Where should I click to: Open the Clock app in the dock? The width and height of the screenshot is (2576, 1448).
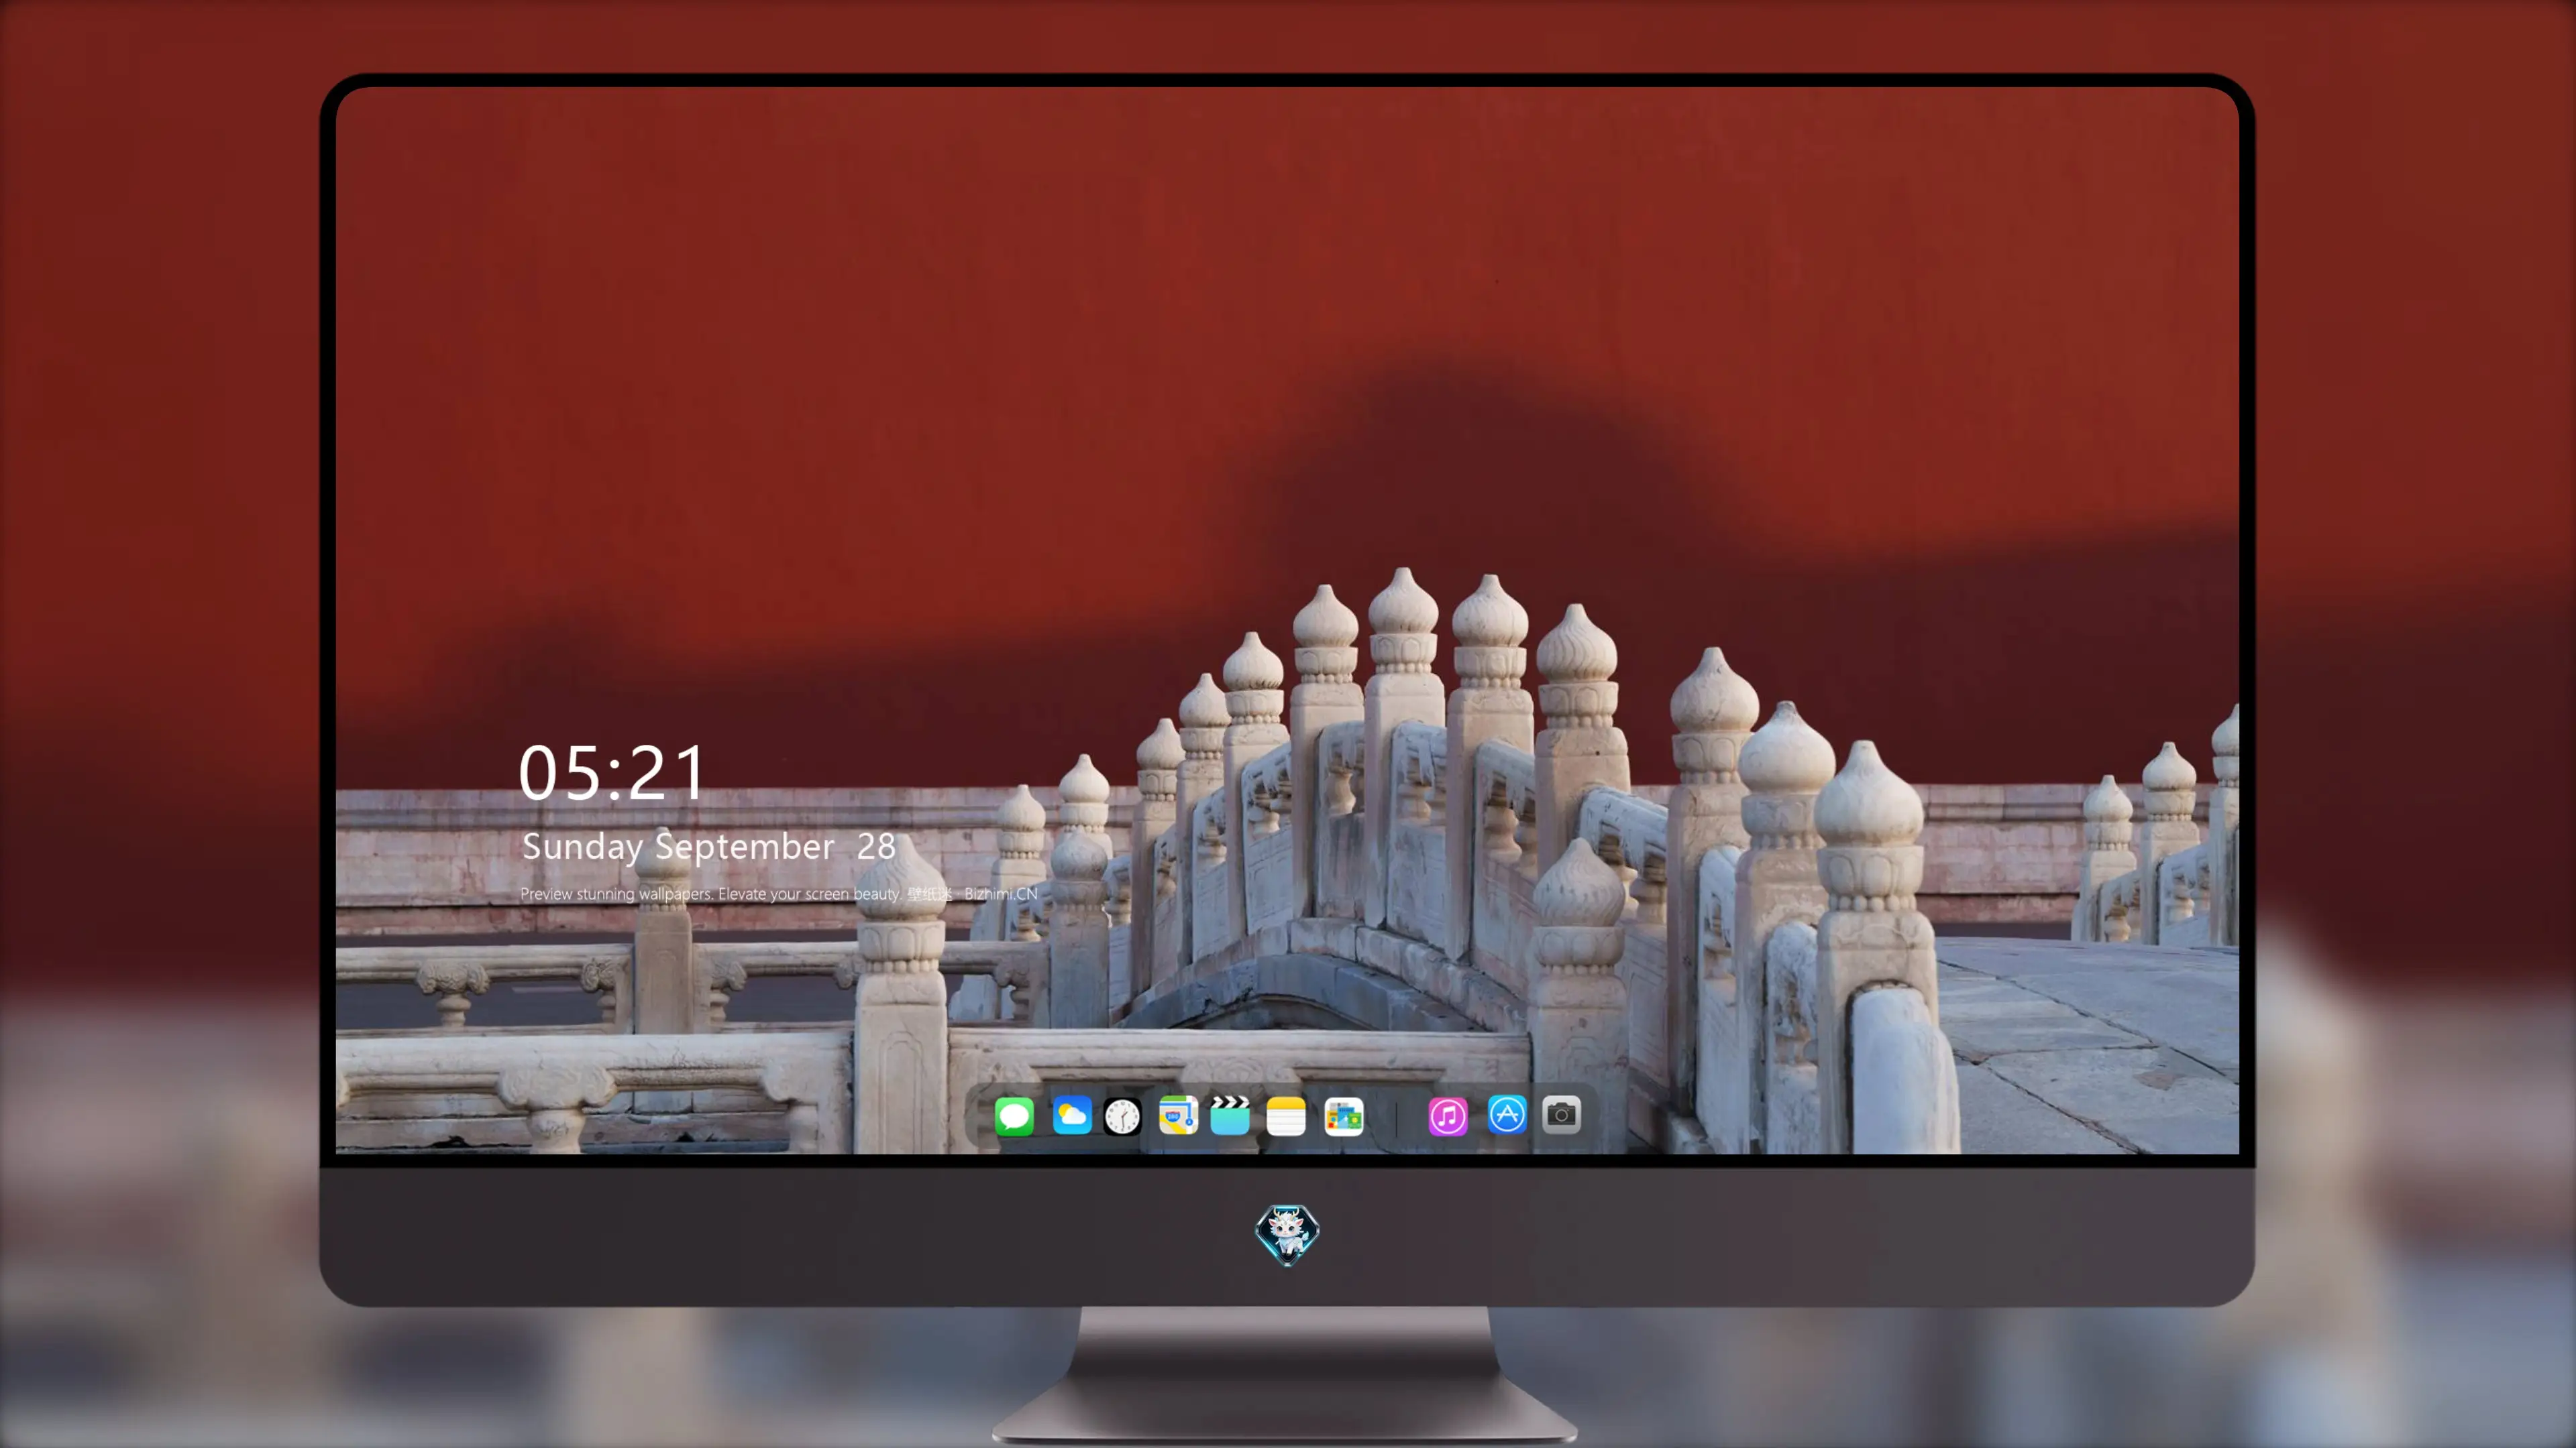(x=1122, y=1115)
